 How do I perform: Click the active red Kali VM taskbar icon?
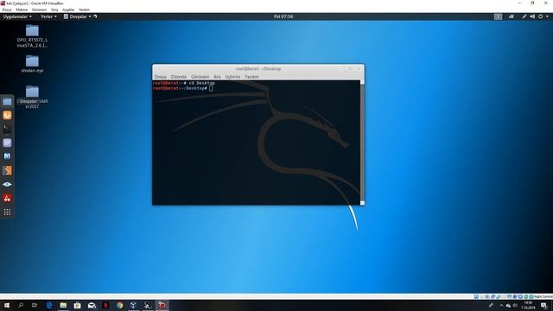(x=162, y=305)
